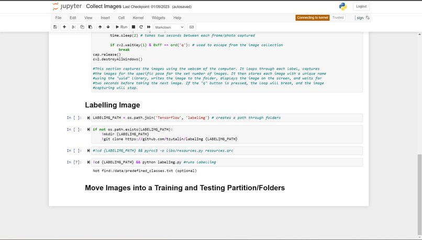422x240 pixels.
Task: Run the os.path.exists cell run icon
Action: [88, 129]
